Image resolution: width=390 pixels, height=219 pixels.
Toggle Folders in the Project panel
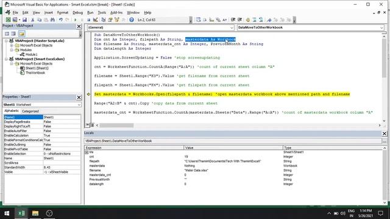click(x=22, y=34)
